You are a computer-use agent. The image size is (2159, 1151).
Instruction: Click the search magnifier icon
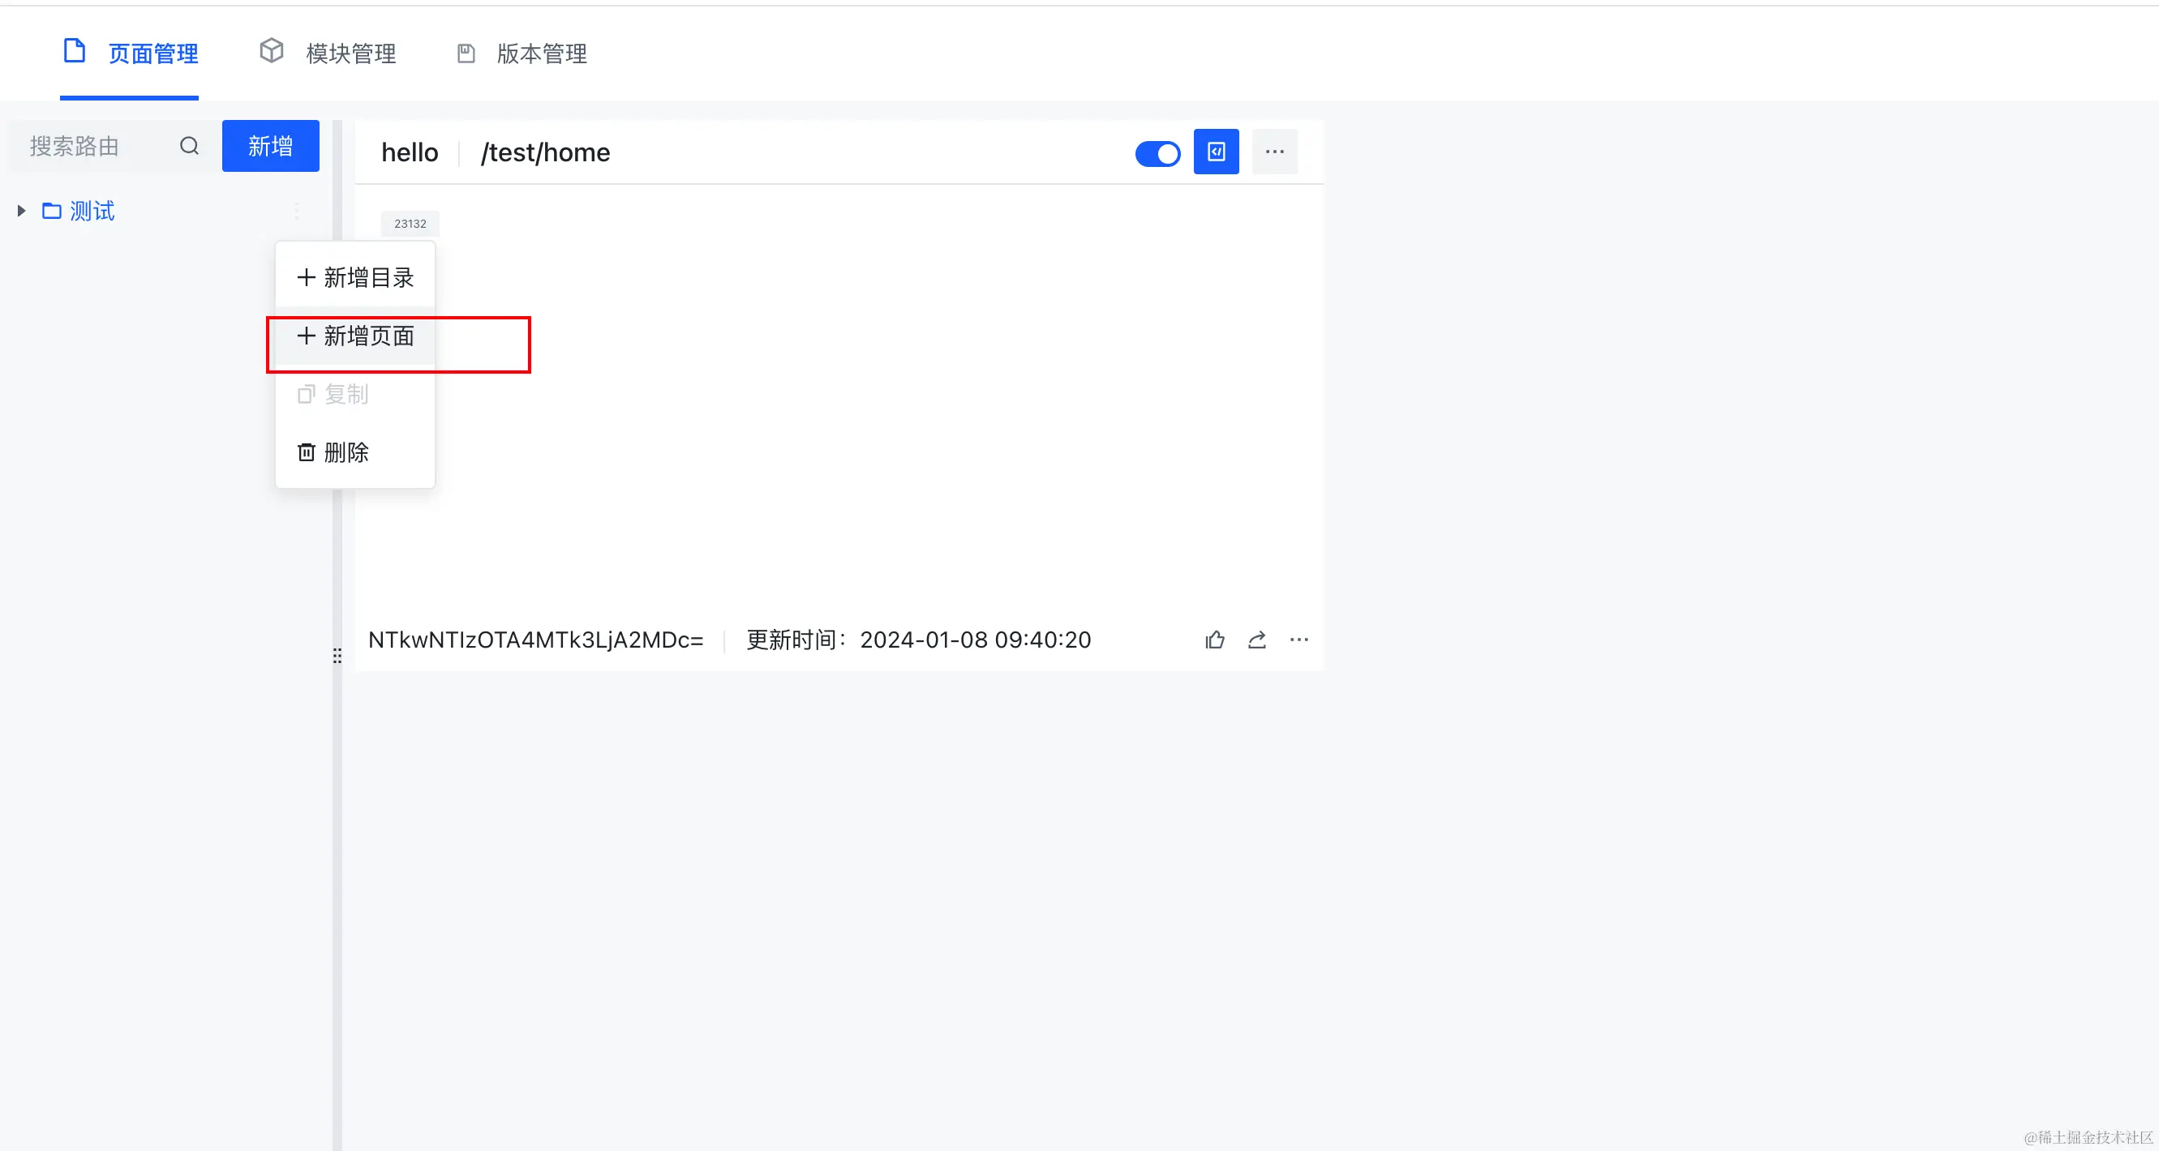(190, 147)
